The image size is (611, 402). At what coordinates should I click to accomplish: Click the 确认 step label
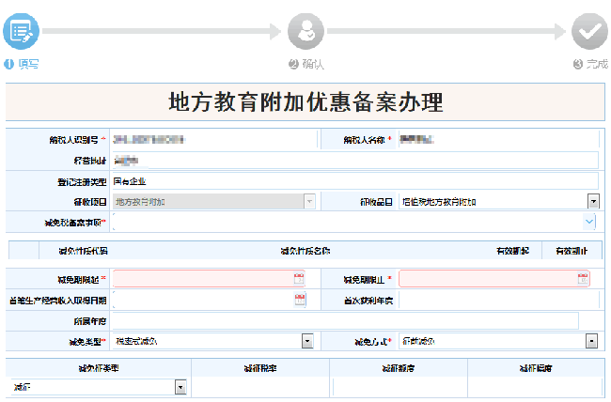(311, 64)
